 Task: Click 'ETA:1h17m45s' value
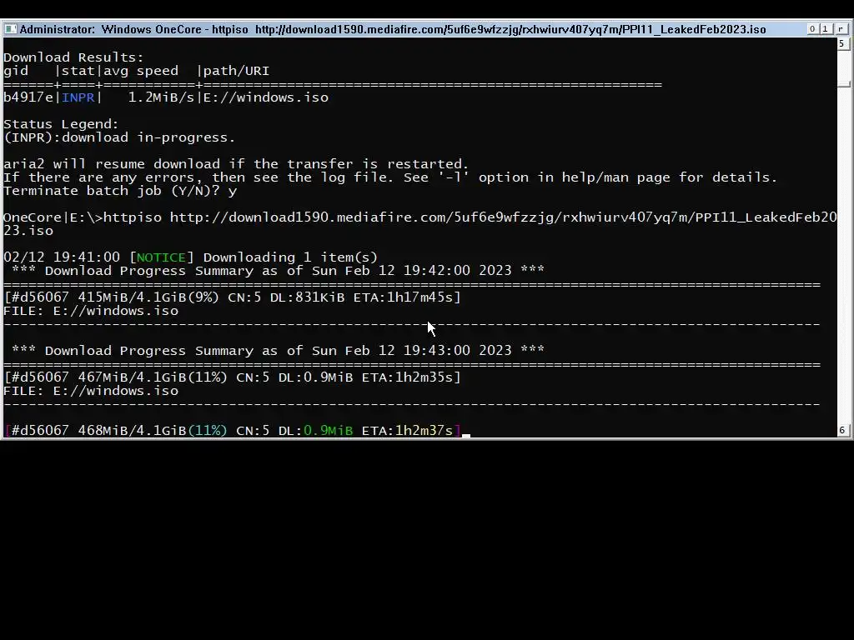[407, 297]
